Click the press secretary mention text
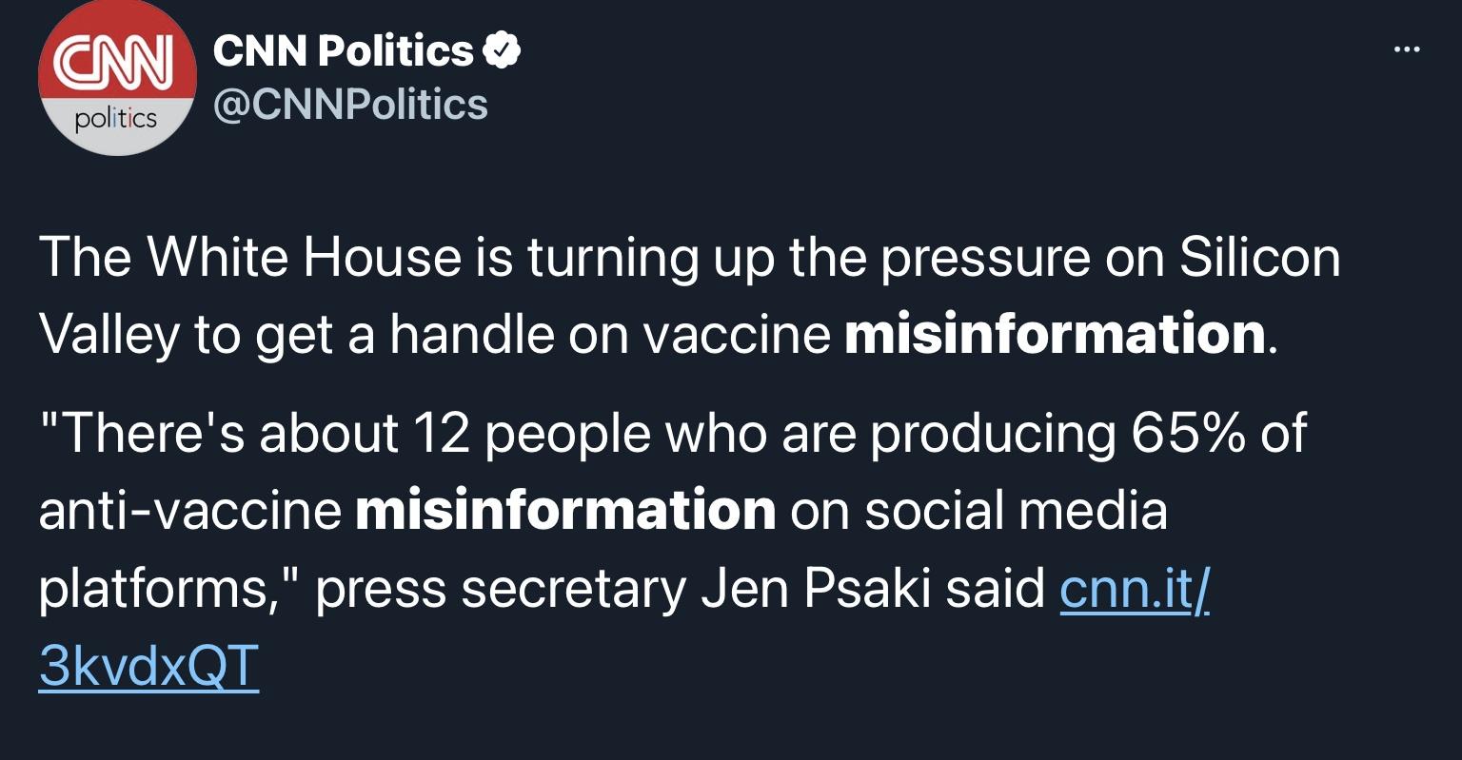This screenshot has height=760, width=1462. [495, 588]
